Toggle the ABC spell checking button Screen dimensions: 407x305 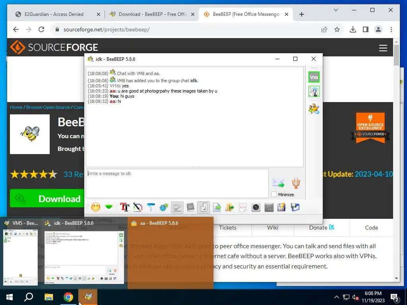pyautogui.click(x=177, y=207)
